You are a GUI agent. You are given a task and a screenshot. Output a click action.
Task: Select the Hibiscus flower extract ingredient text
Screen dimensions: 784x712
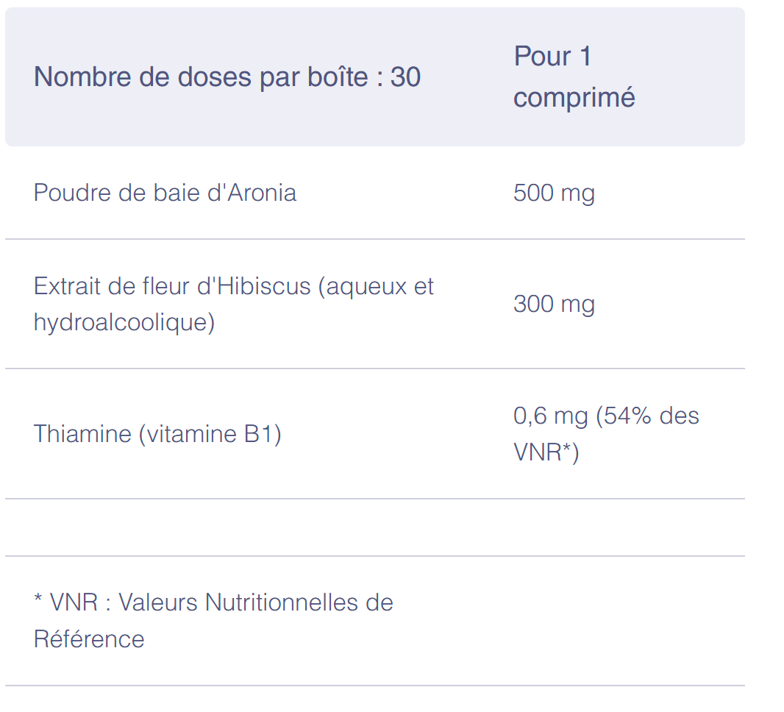coord(234,304)
